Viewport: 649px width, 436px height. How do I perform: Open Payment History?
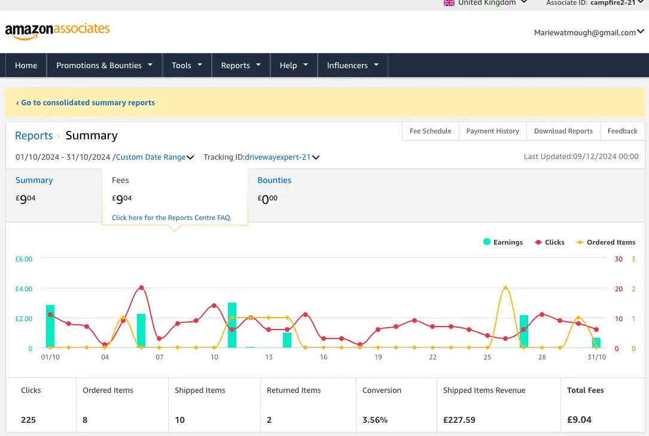(x=492, y=131)
